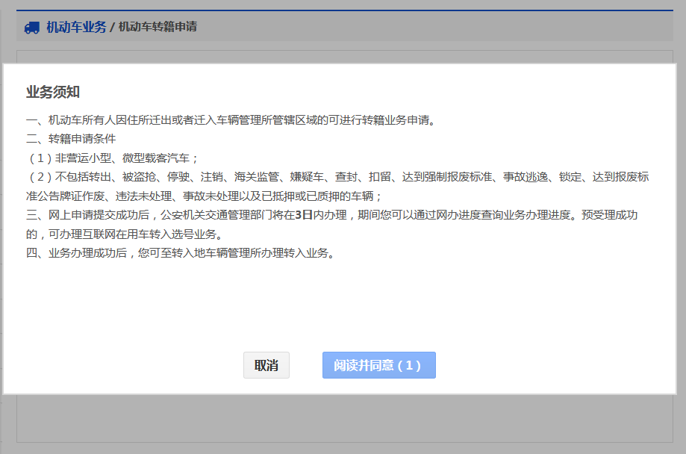Click the 业务须知 dialog heading
The height and width of the screenshot is (454, 686).
point(53,92)
